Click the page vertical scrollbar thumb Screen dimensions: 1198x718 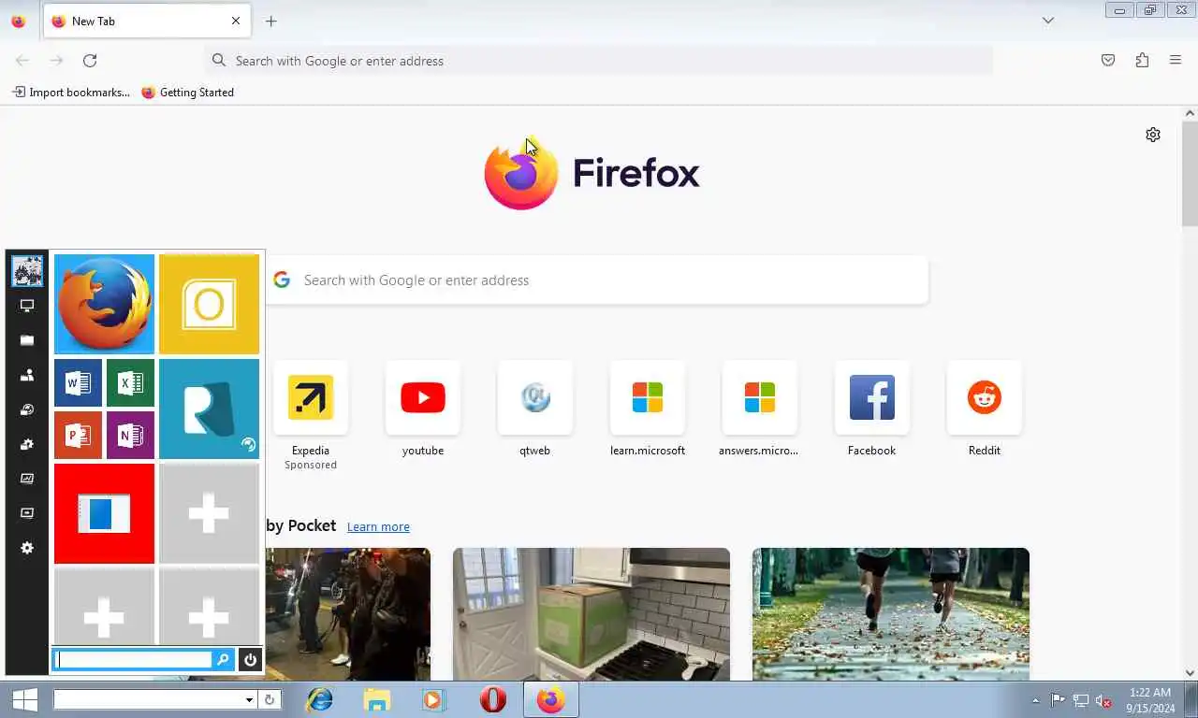1190,174
